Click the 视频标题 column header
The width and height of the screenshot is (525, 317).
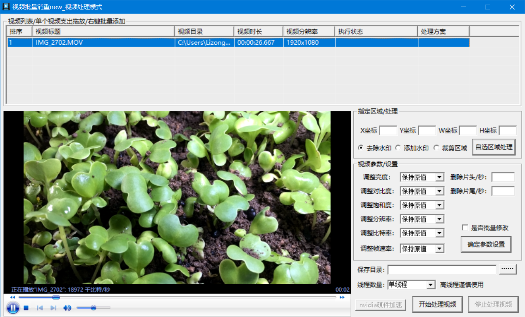[x=104, y=31]
